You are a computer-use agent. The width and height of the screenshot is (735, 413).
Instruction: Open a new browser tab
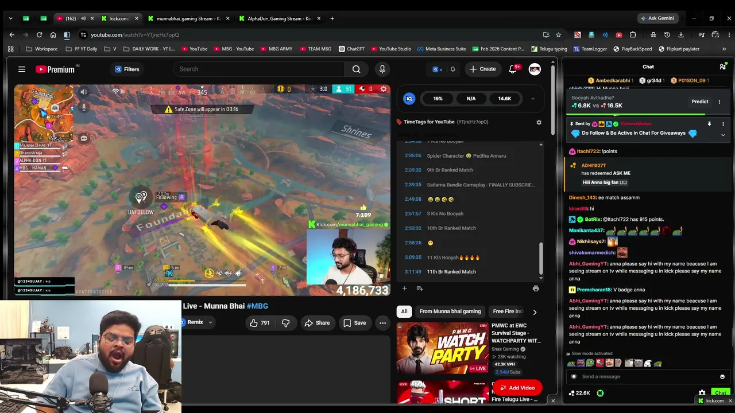332,18
